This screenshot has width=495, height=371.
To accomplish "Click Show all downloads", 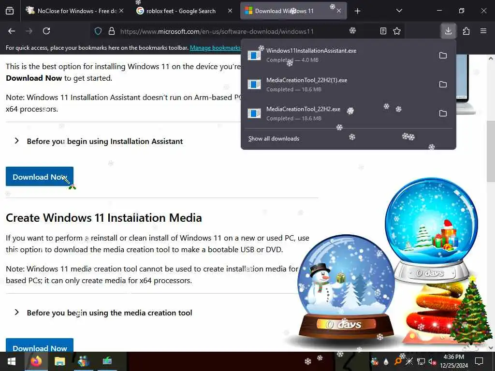I will [x=274, y=139].
